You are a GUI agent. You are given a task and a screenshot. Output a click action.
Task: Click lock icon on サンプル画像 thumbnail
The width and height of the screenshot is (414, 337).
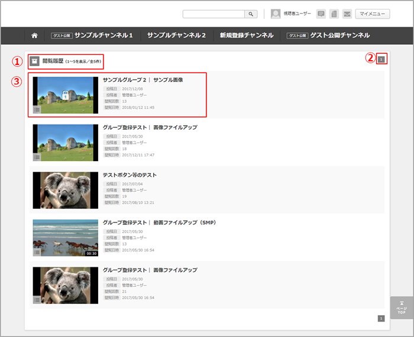(65, 95)
